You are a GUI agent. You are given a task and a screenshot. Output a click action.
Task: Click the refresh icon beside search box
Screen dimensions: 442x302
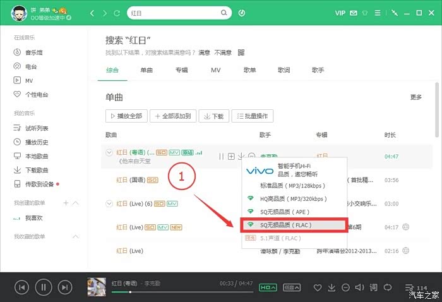116,13
